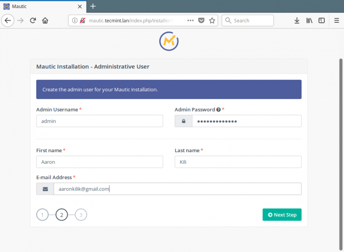The width and height of the screenshot is (344, 252).
Task: Go back using the browser back arrow
Action: (8, 21)
